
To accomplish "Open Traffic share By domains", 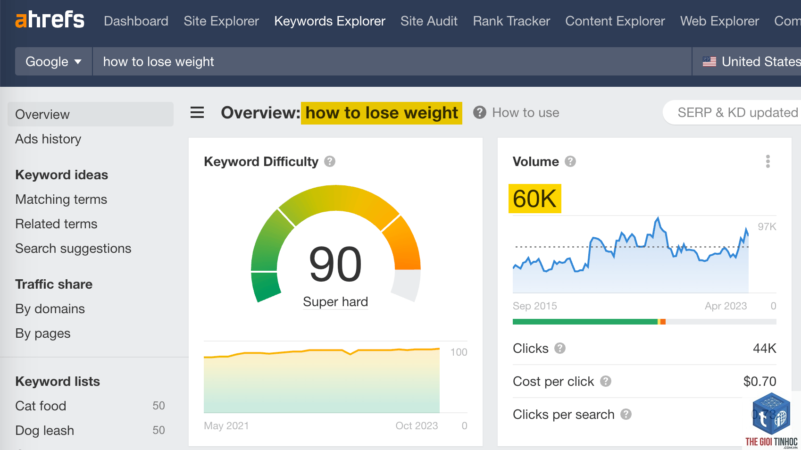I will [x=50, y=308].
